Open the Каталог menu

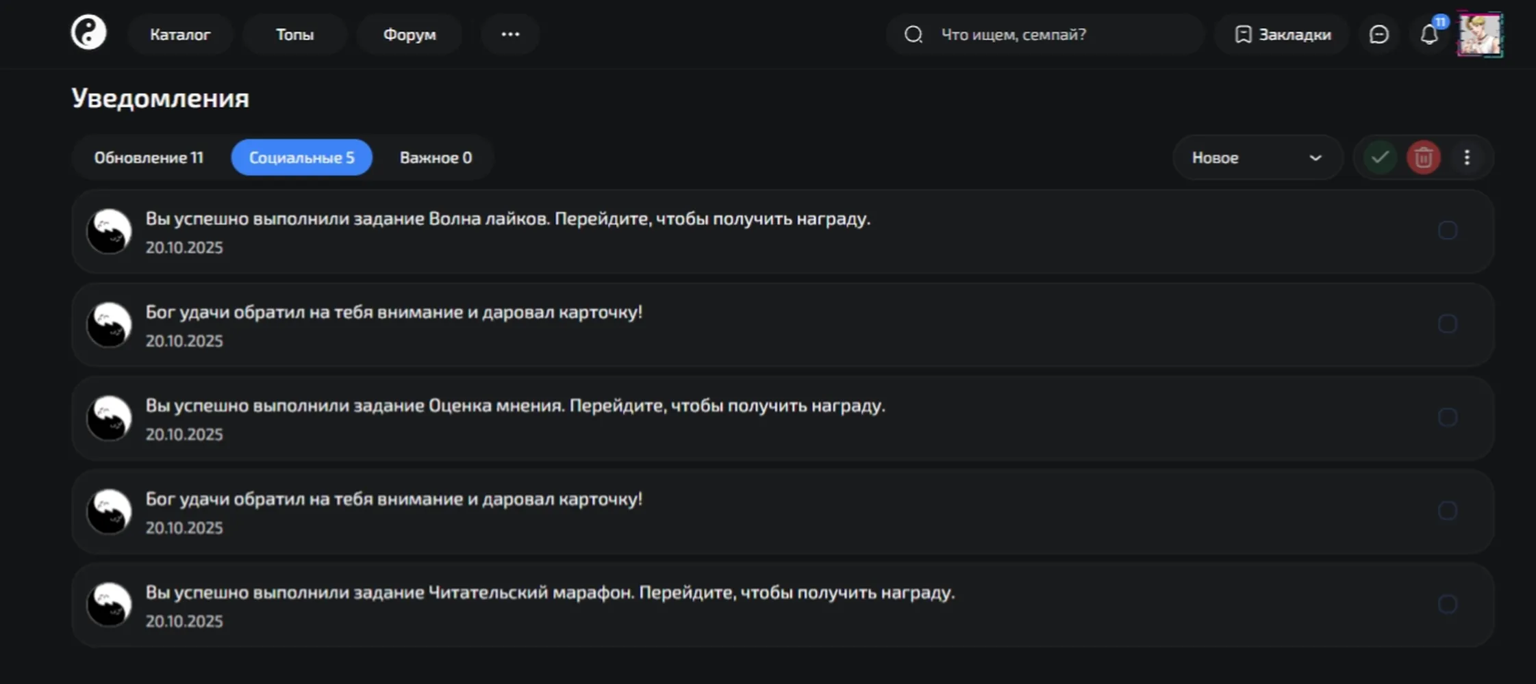tap(180, 34)
